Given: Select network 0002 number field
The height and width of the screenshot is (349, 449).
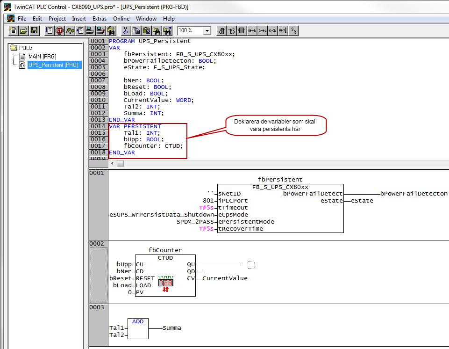Looking at the screenshot, I should coord(99,272).
